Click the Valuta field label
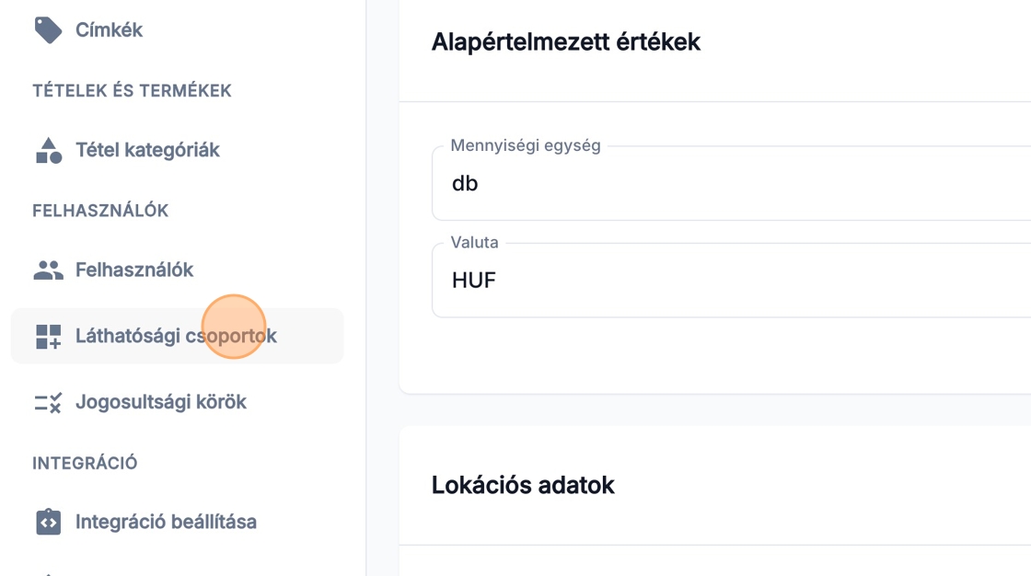This screenshot has width=1031, height=576. coord(474,243)
